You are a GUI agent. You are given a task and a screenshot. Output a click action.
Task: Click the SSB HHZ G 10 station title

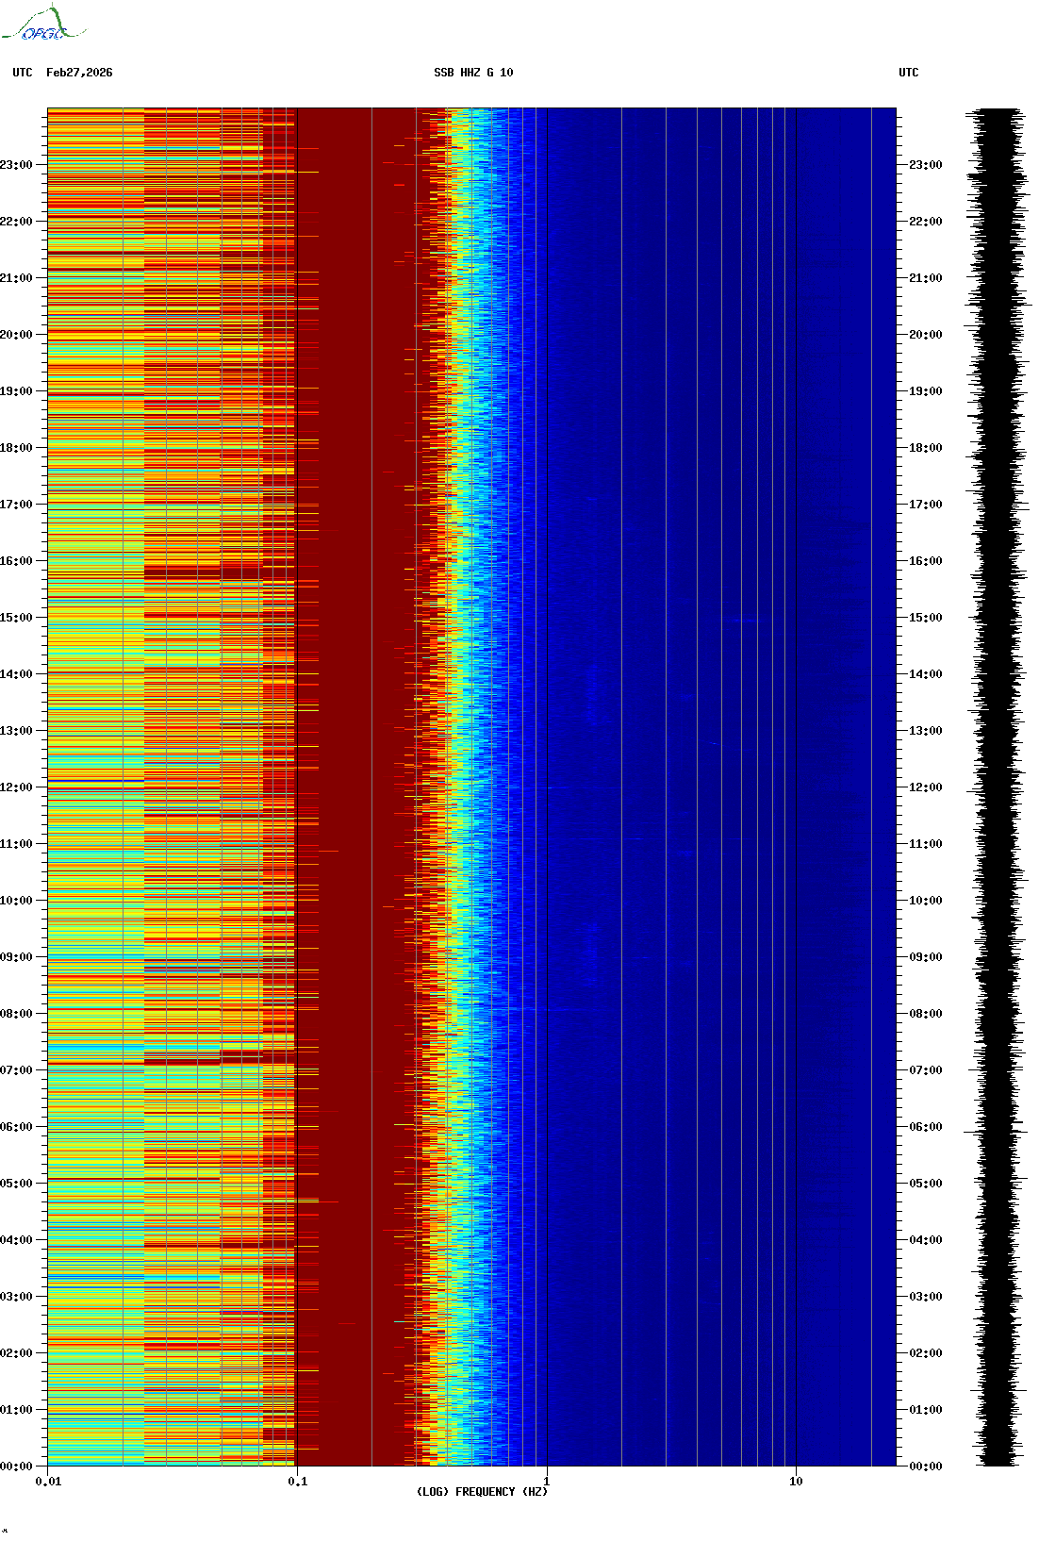[473, 73]
